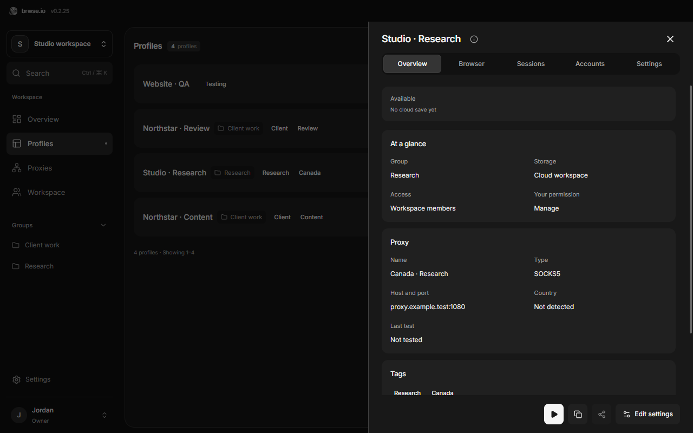
Task: Select the Overview tab in the profile panel
Action: (x=413, y=64)
